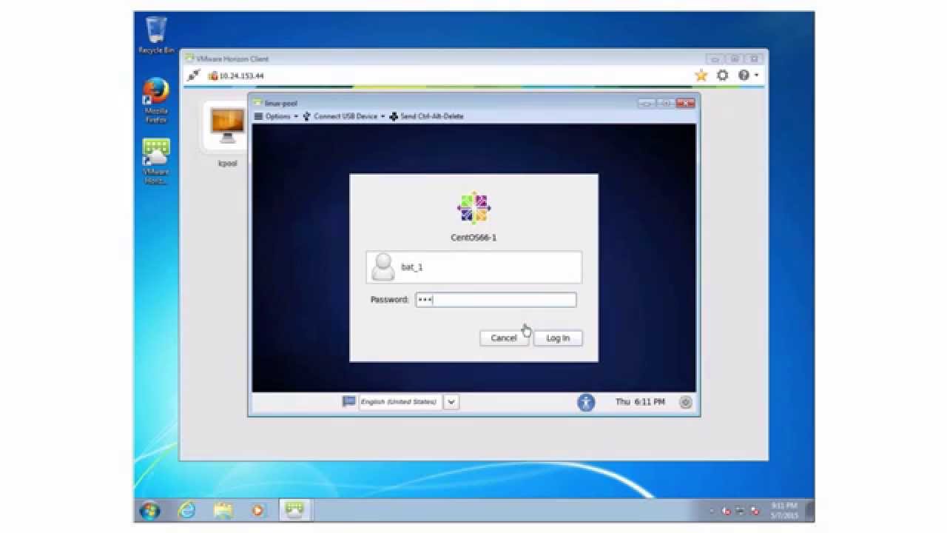Open the accessibility icon on the login screen
This screenshot has height=533, width=947.
coord(586,402)
